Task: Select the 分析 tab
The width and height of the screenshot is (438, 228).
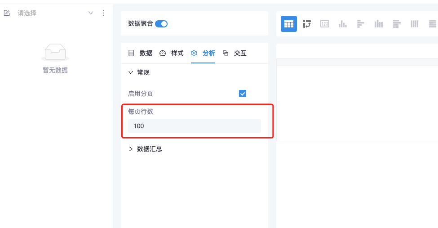Action: click(203, 53)
